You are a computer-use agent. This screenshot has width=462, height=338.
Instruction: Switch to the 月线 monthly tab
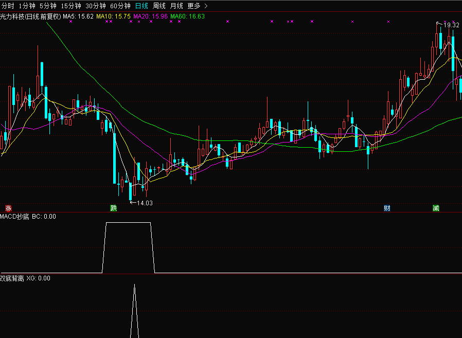pyautogui.click(x=176, y=6)
